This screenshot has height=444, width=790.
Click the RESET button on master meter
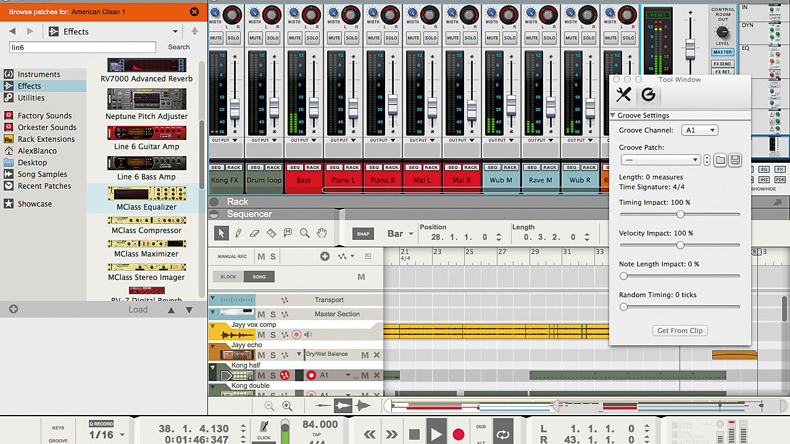pyautogui.click(x=658, y=15)
